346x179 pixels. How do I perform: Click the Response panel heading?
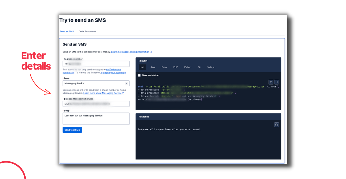pyautogui.click(x=144, y=117)
